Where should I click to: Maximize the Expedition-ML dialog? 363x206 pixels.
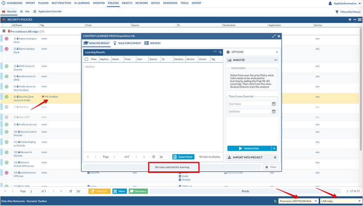pyautogui.click(x=274, y=36)
